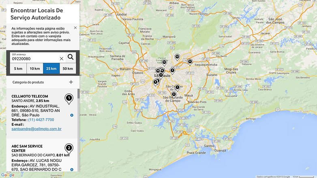Click map marker number 11 near Itaquaquecetuba
The height and width of the screenshot is (178, 317).
[190, 62]
